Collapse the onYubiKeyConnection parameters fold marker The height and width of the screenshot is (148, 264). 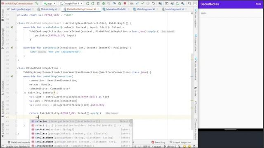pos(16,92)
